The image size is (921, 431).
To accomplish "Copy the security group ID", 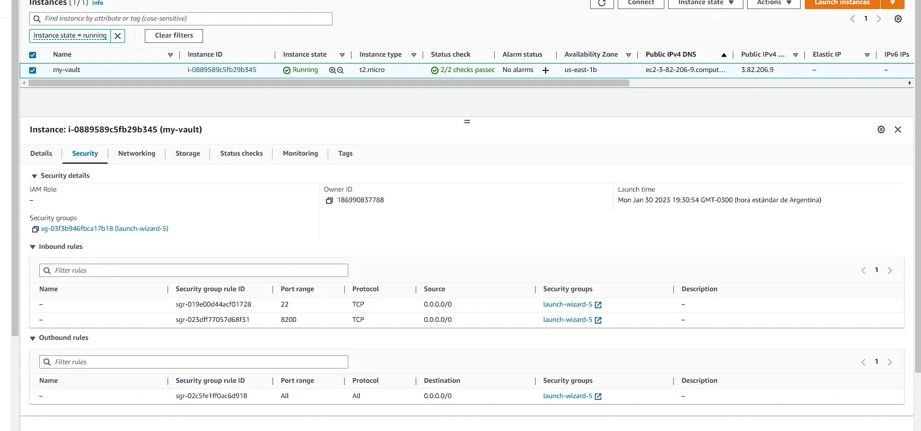I will point(36,229).
